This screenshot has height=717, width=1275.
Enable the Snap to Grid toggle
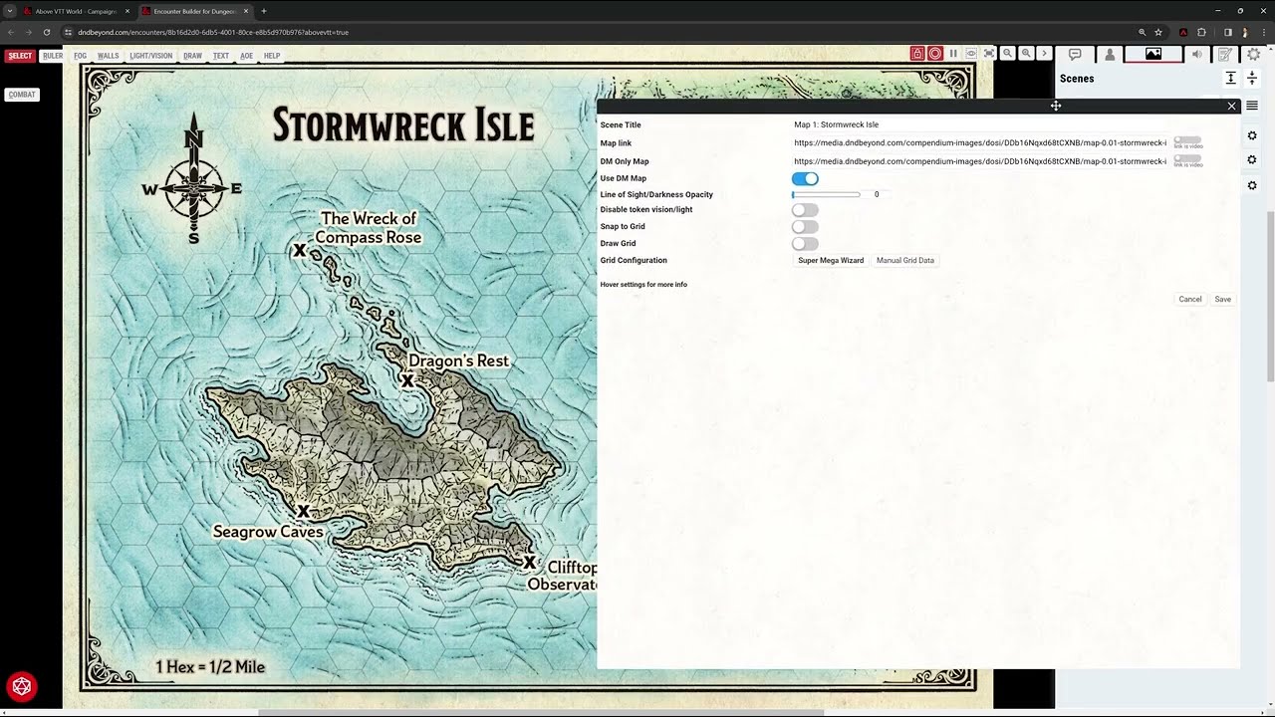pos(805,227)
